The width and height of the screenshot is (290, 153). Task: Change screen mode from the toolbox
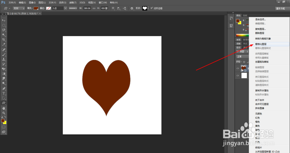3,132
